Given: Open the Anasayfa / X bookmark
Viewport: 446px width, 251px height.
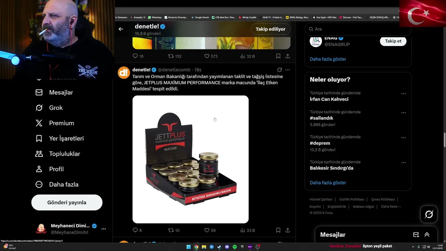Looking at the screenshot, I should pos(138,17).
